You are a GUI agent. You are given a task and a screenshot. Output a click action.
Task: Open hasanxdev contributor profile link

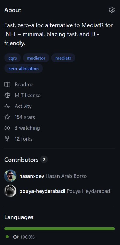tap(32, 176)
